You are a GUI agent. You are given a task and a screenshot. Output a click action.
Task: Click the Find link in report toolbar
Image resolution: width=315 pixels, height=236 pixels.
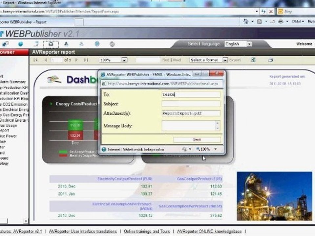tap(165, 60)
